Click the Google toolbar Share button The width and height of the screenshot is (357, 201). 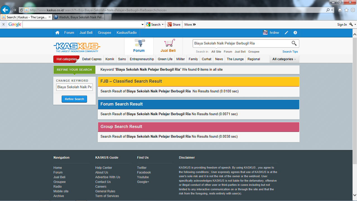click(174, 25)
